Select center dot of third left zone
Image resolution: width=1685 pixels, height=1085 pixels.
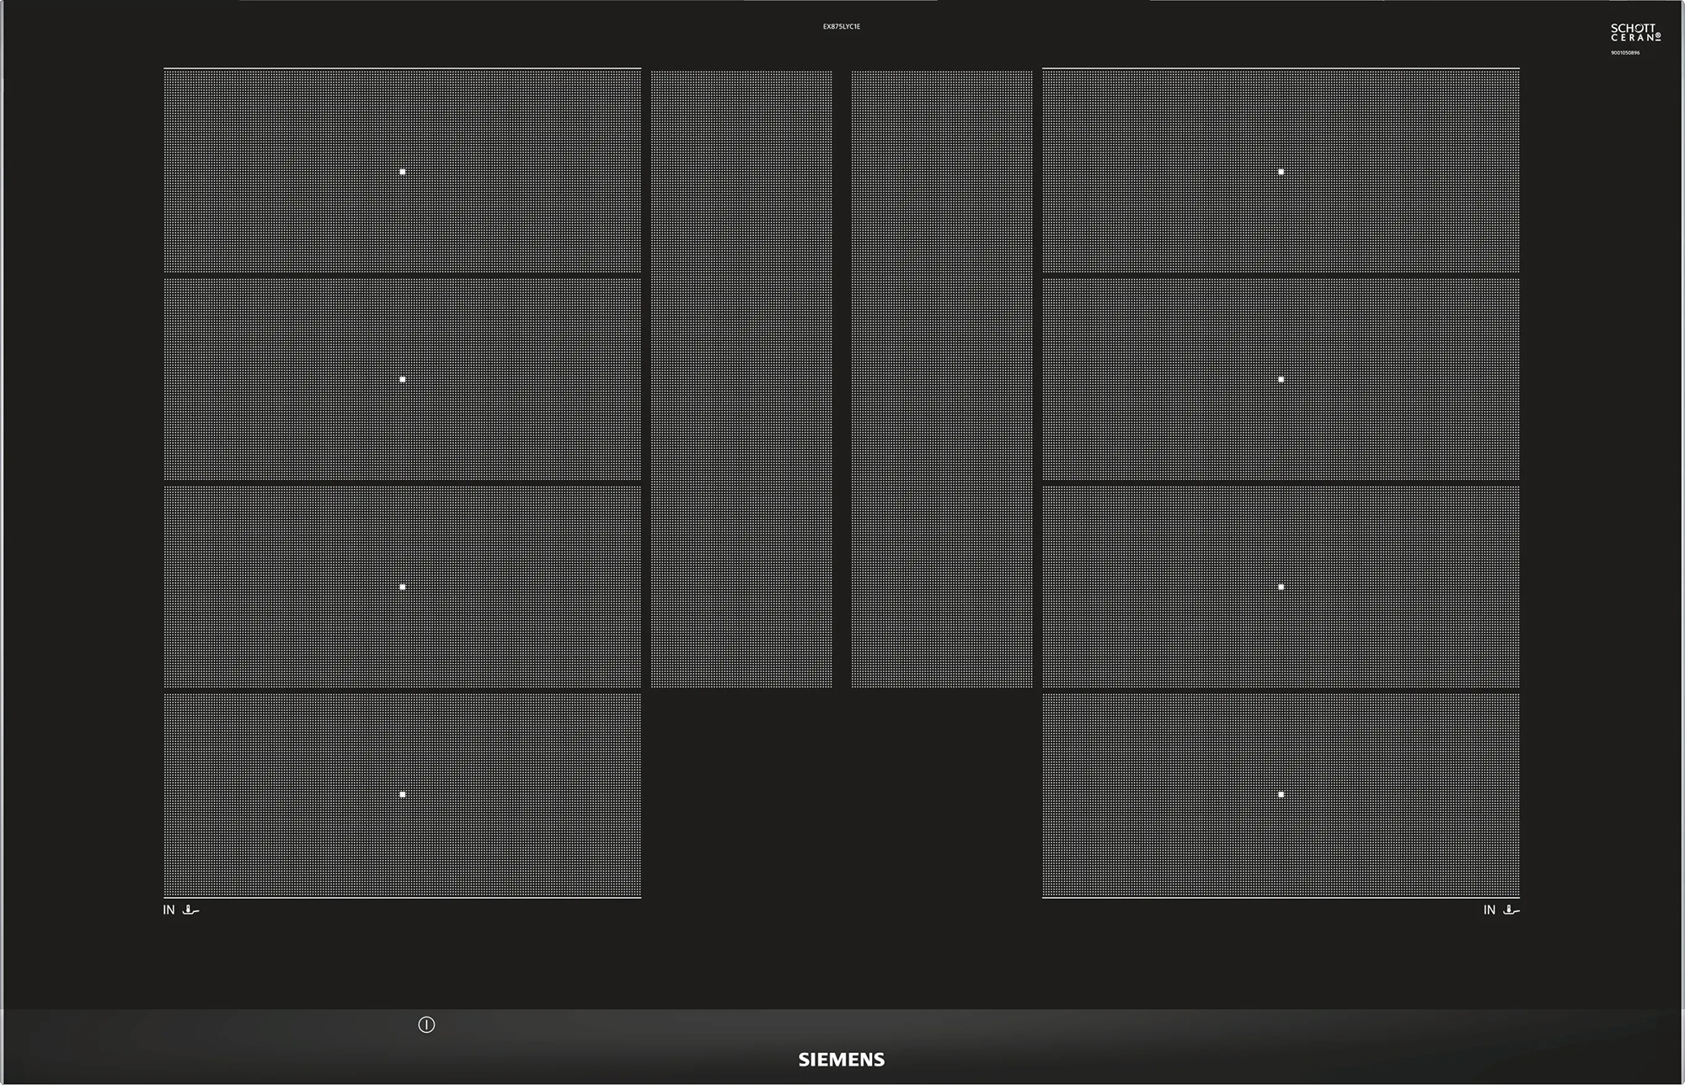[403, 586]
